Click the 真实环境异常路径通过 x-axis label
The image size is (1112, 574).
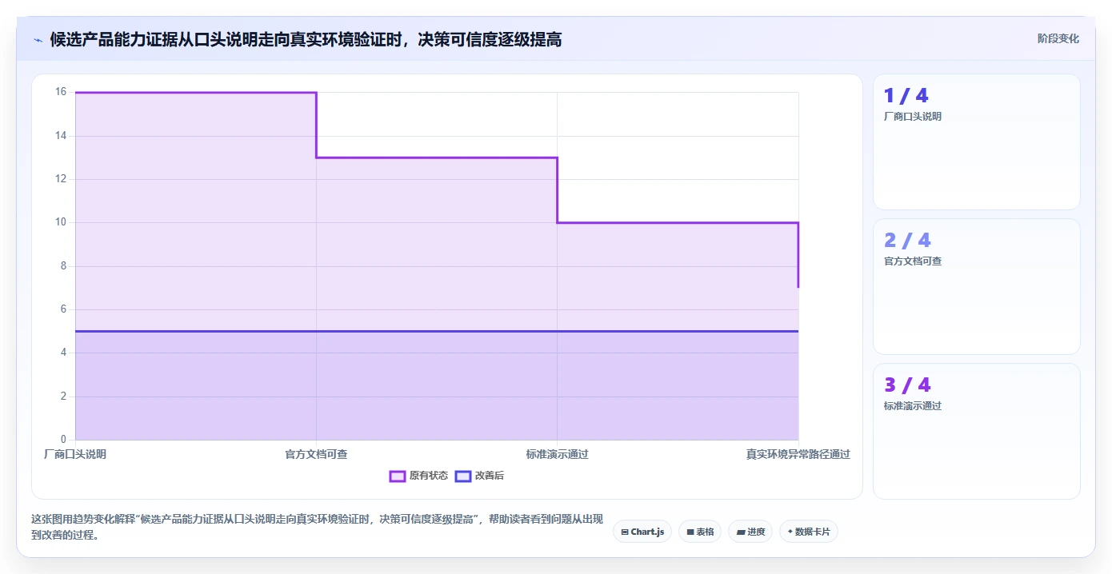point(798,454)
